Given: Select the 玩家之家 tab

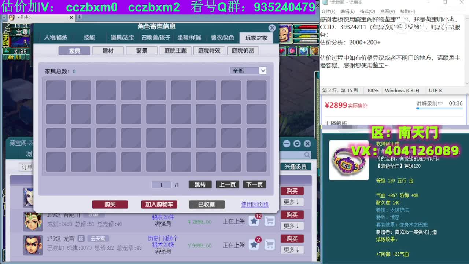Looking at the screenshot, I should point(256,37).
